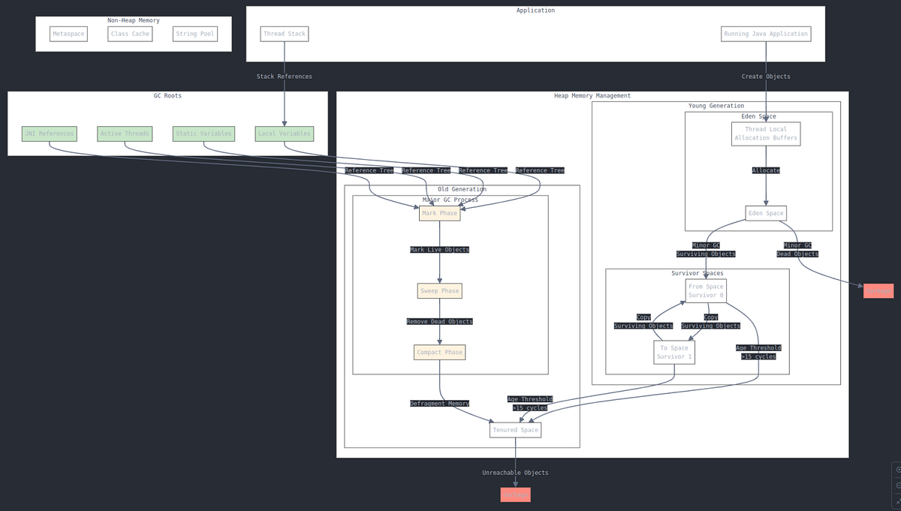The width and height of the screenshot is (901, 511).
Task: Select the String Pool node
Action: pos(194,33)
